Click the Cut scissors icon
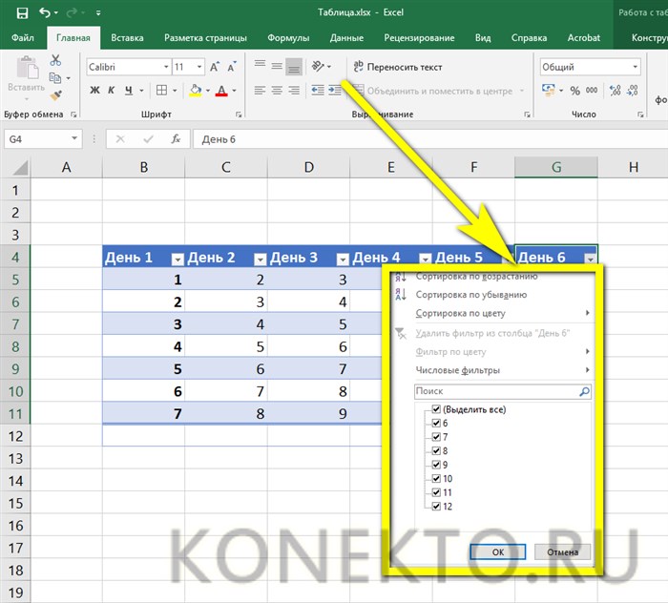The width and height of the screenshot is (668, 603). click(55, 60)
